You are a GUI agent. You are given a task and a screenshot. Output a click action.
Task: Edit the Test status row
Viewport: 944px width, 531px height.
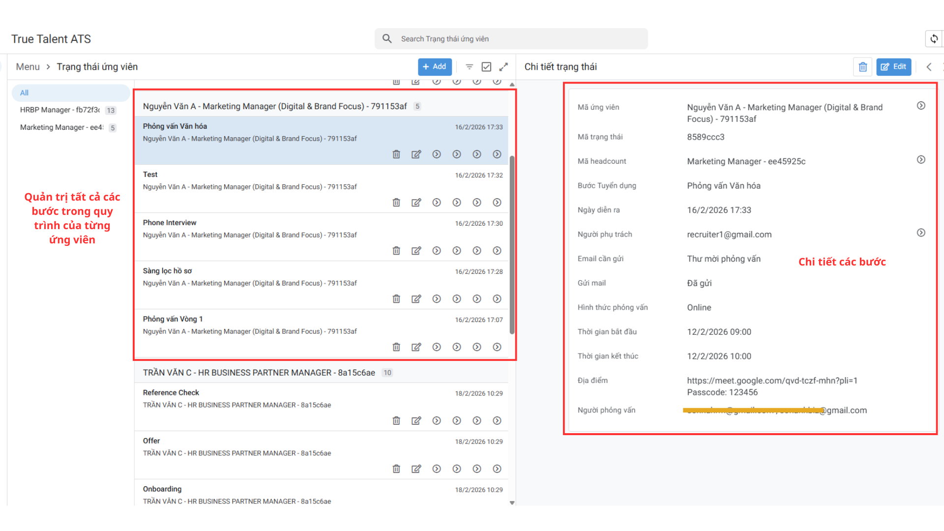tap(416, 203)
